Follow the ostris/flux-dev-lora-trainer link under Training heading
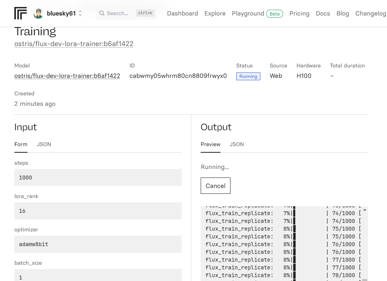 (x=74, y=44)
